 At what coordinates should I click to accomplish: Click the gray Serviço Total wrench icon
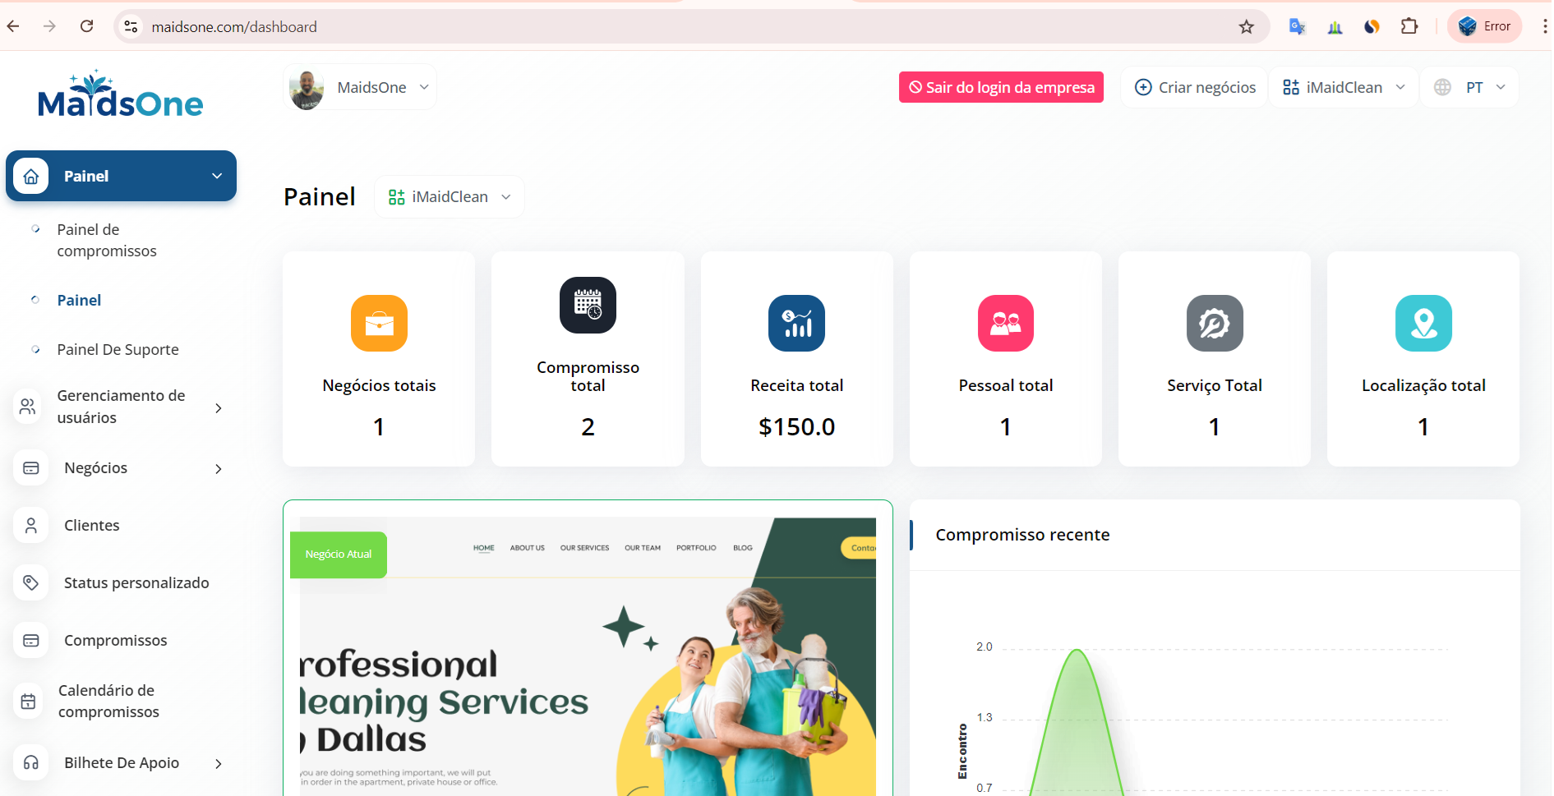[1214, 323]
